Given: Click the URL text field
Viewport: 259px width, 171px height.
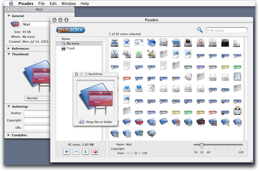Looking at the screenshot, I should pyautogui.click(x=37, y=128).
